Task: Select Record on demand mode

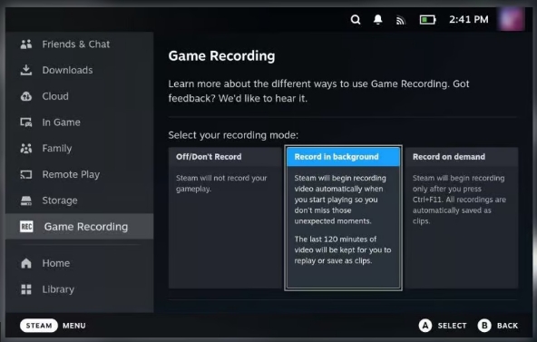Action: tap(462, 218)
